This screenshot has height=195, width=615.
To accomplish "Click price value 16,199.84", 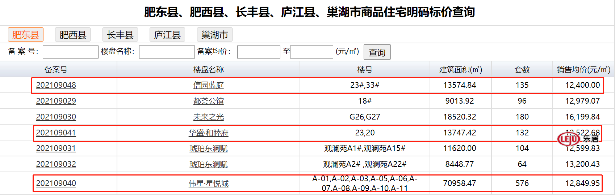I will pyautogui.click(x=582, y=117).
